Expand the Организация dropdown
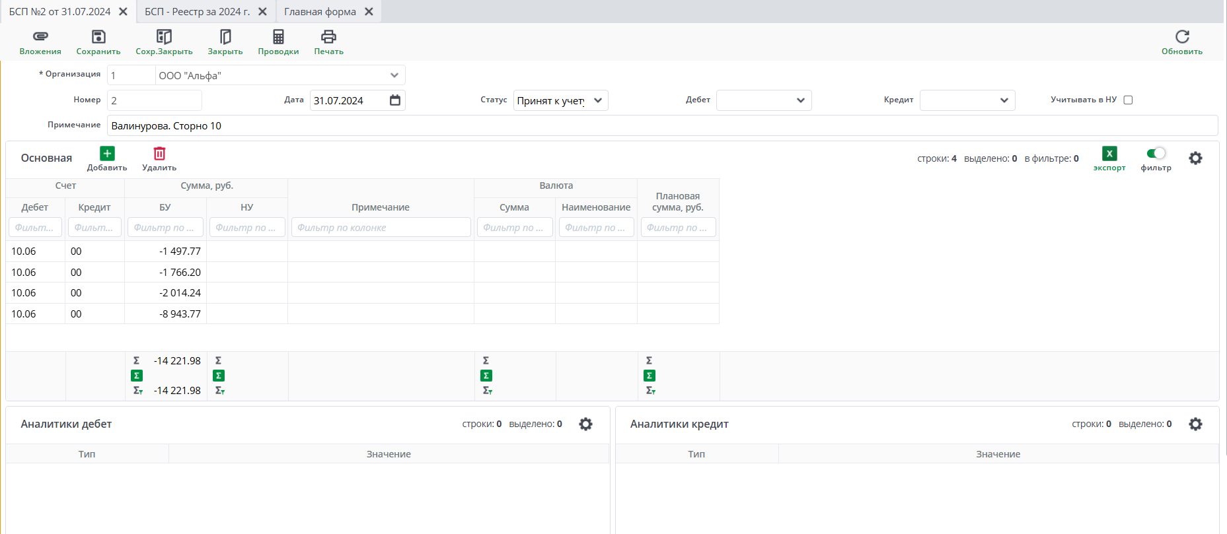The width and height of the screenshot is (1227, 534). 394,75
